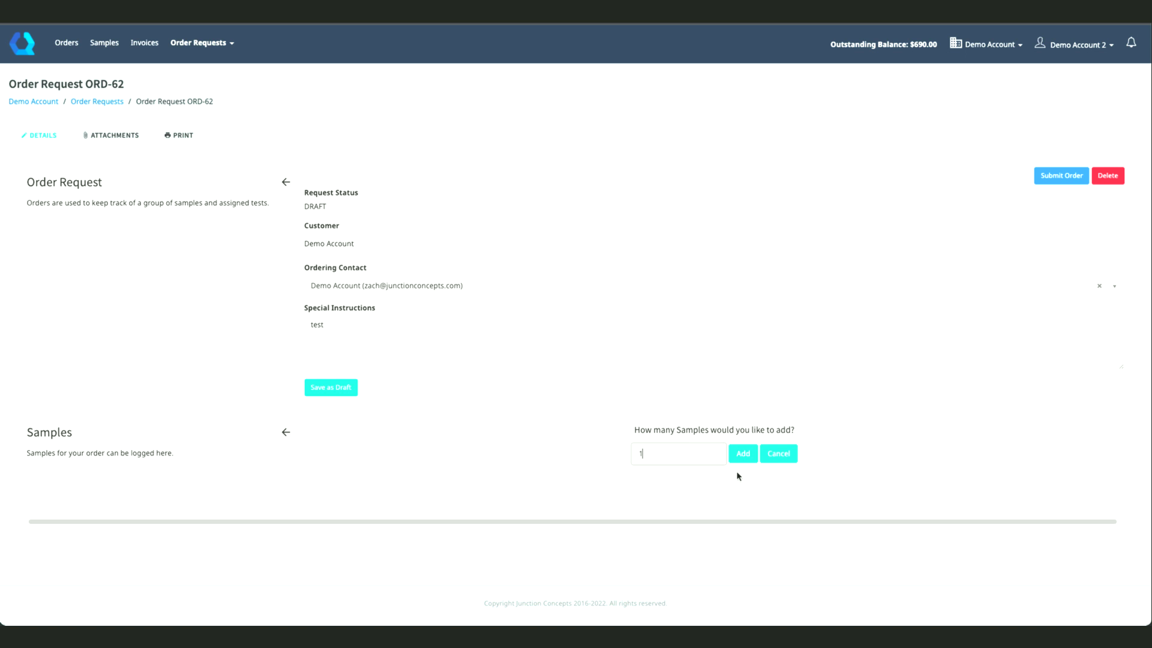Go to the Invoices menu item
The width and height of the screenshot is (1152, 648).
point(145,43)
